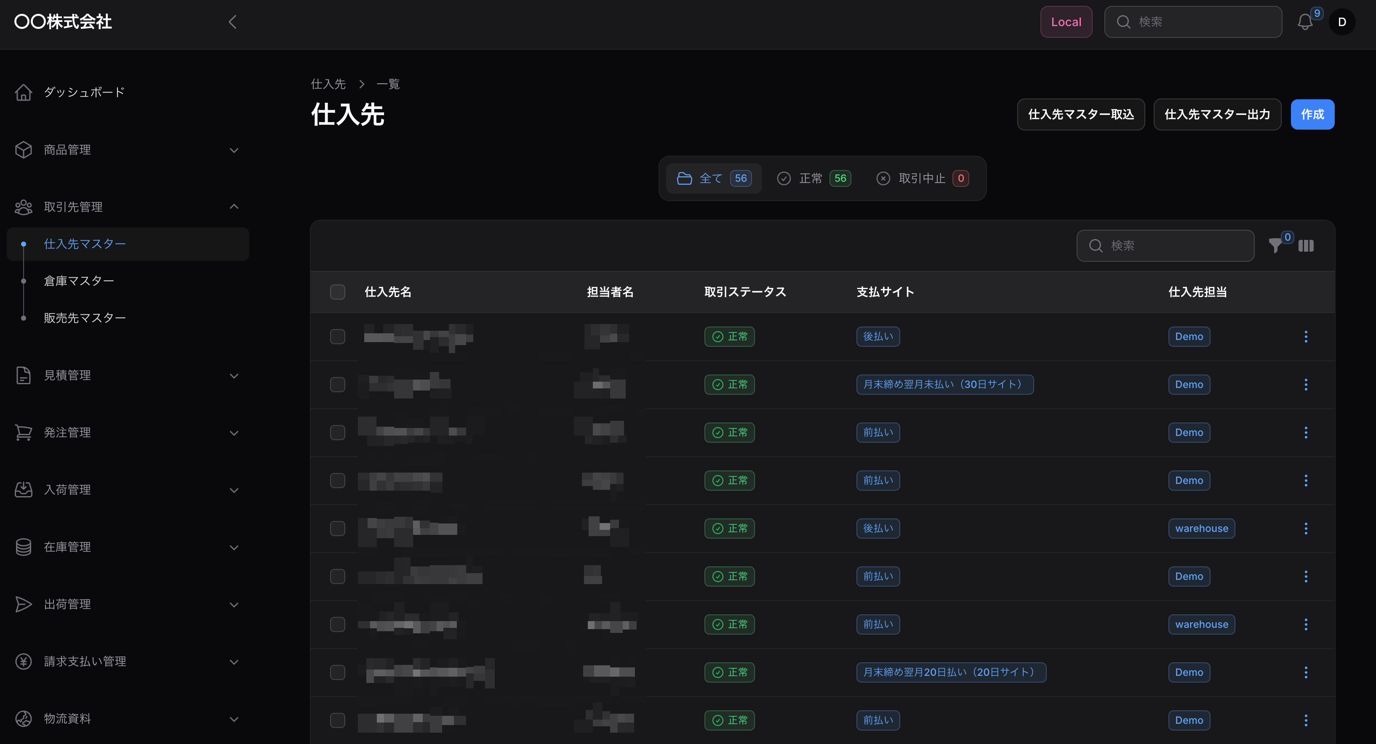Viewport: 1376px width, 744px height.
Task: Toggle table columns icon
Action: tap(1306, 245)
